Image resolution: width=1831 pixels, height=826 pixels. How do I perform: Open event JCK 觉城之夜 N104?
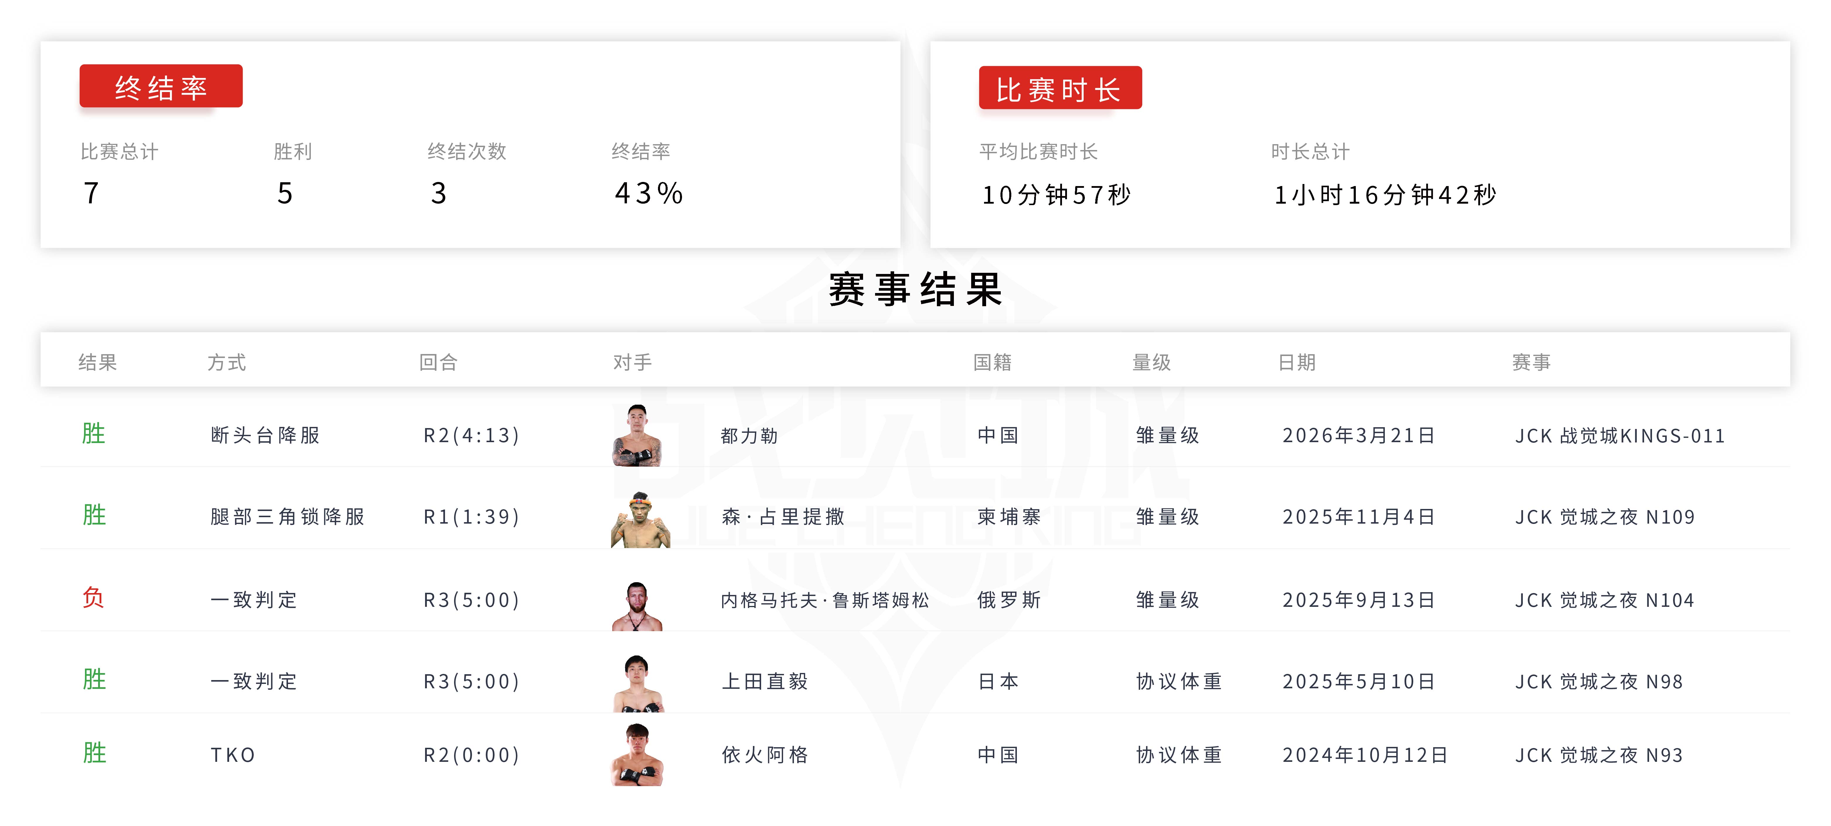(1604, 601)
